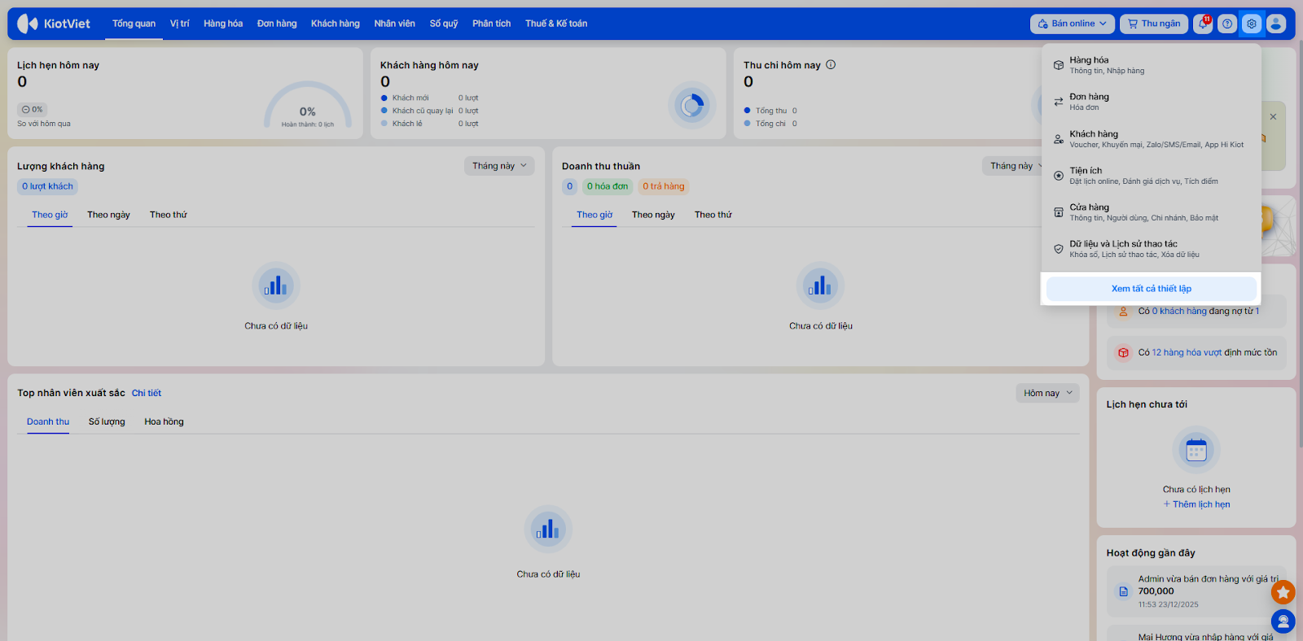Click the Tiện ích star icon
This screenshot has width=1303, height=641.
click(x=1059, y=176)
